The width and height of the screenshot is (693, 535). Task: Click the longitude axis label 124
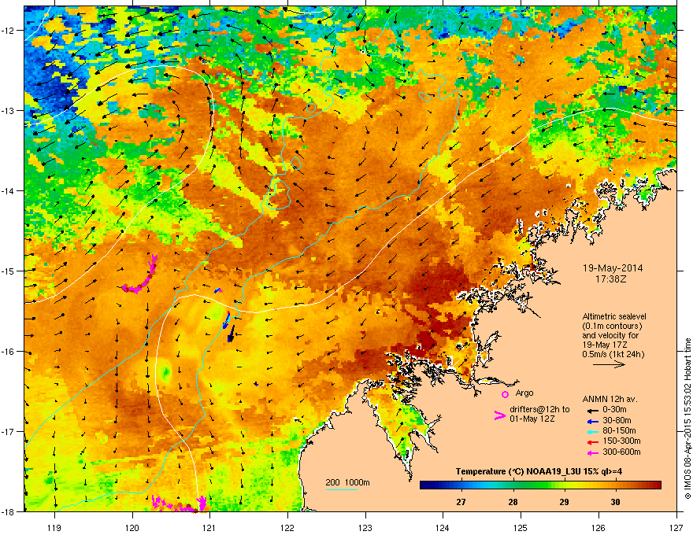[x=443, y=527]
